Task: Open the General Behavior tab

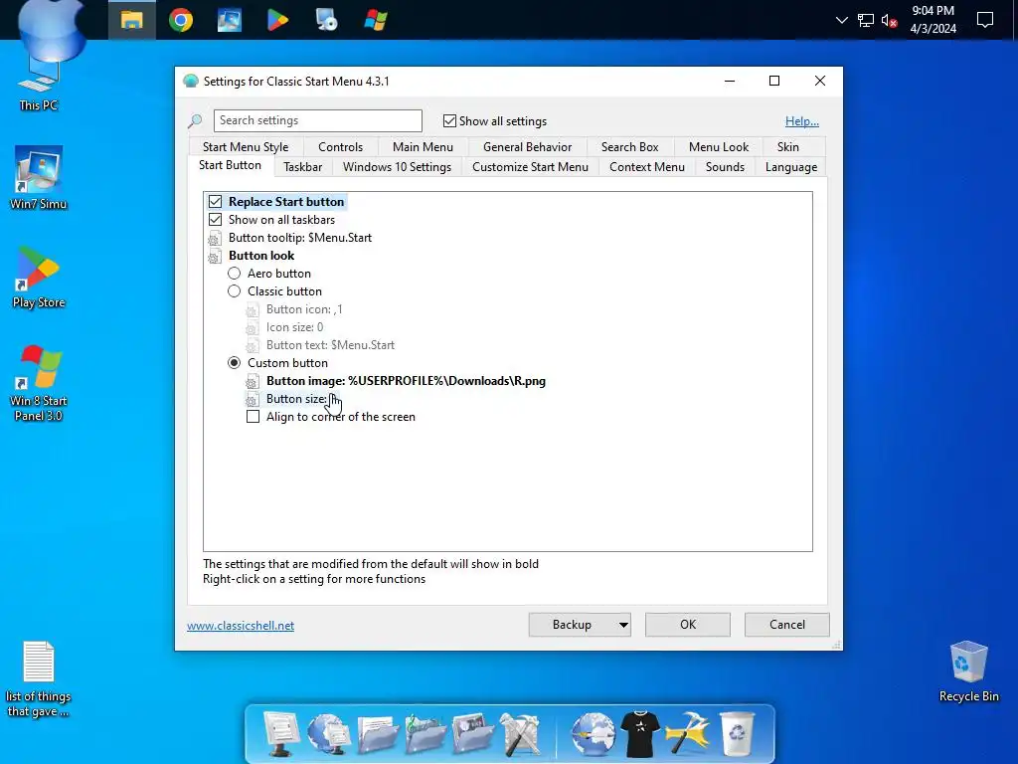Action: coord(527,147)
